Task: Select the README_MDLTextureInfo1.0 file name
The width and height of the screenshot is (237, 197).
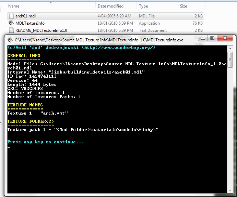Action: [x=41, y=30]
